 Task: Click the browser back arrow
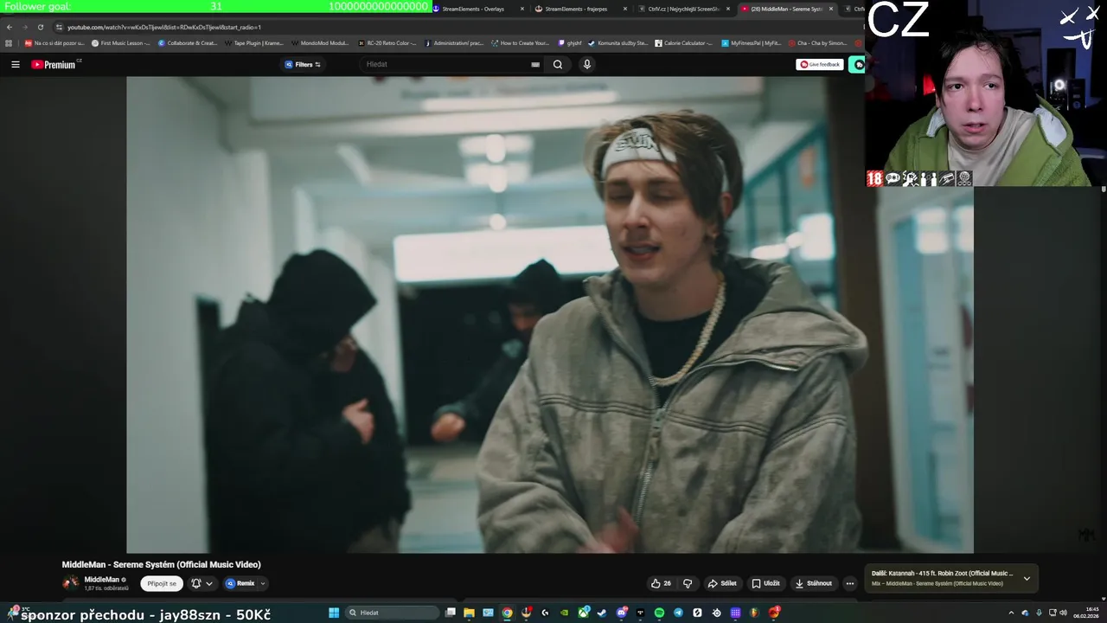point(10,27)
